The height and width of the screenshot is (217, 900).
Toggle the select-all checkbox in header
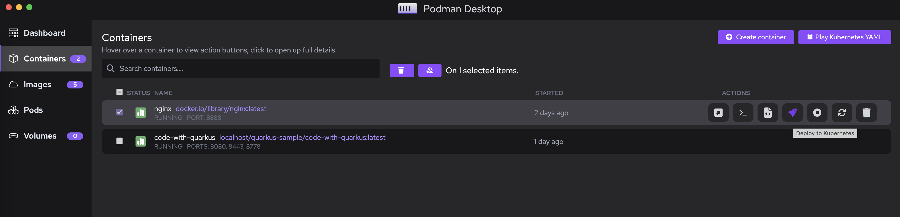coord(120,92)
